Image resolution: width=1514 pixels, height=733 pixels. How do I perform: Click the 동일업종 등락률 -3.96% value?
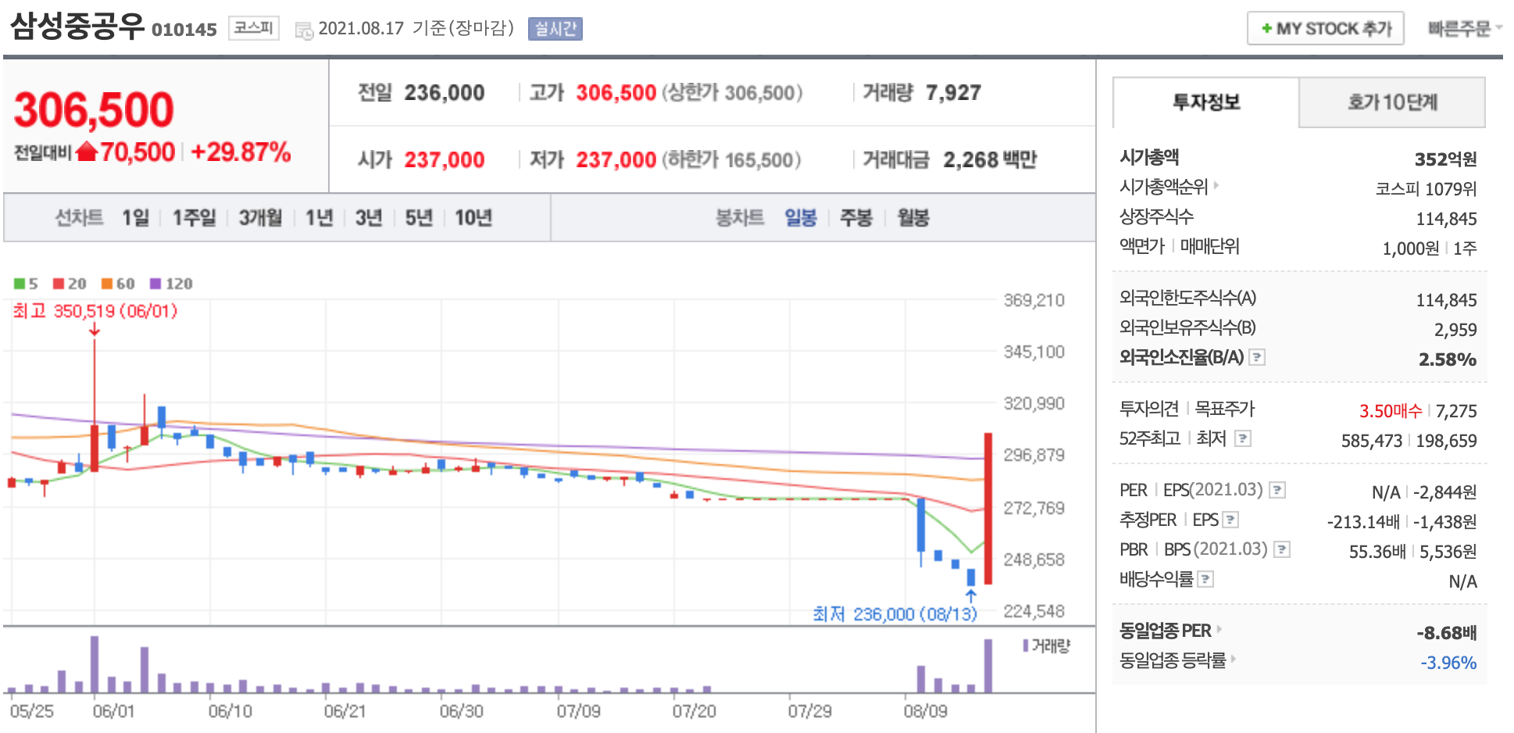(x=1448, y=663)
